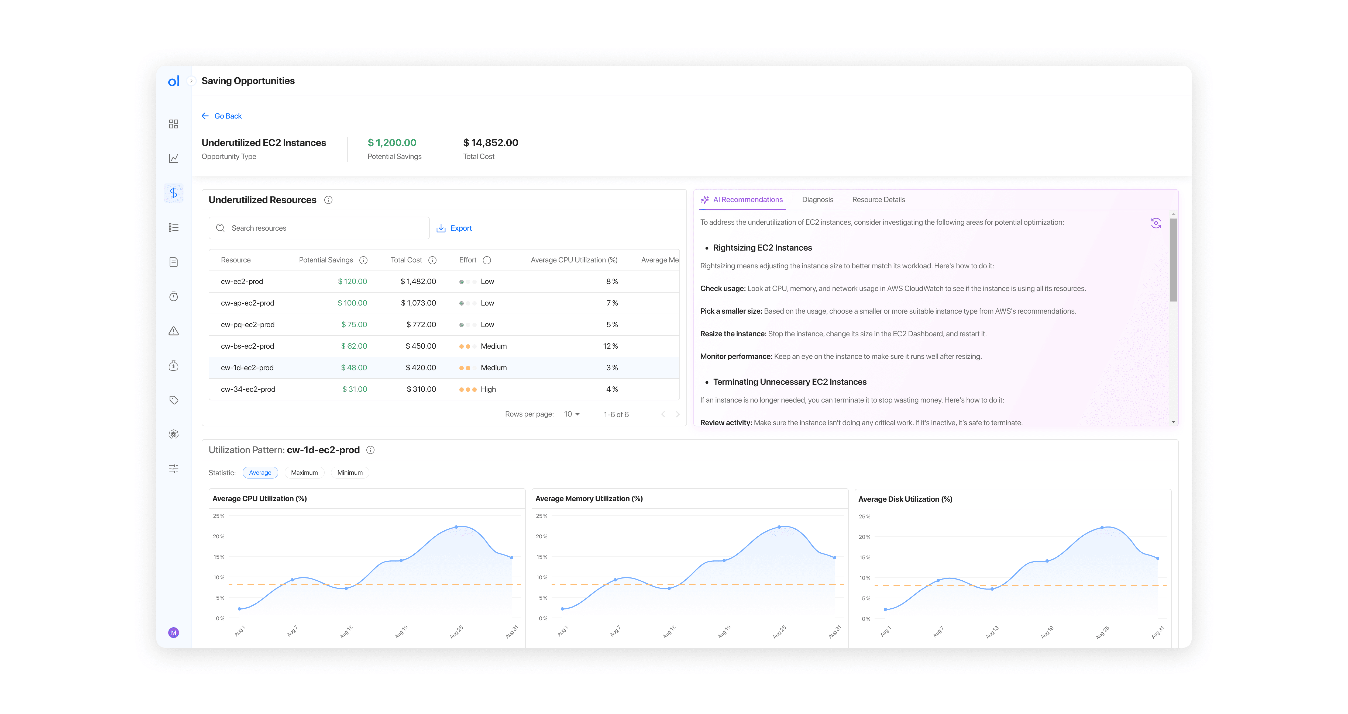
Task: Go to next page of resources table
Action: point(678,414)
